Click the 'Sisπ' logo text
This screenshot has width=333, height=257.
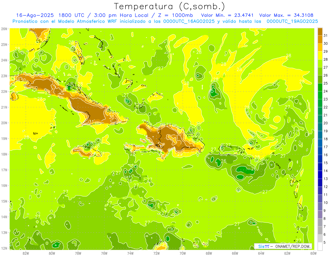pos(263,246)
